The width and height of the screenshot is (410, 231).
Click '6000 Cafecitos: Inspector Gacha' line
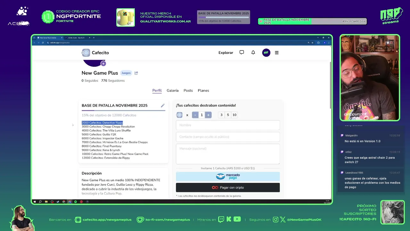[102, 138]
